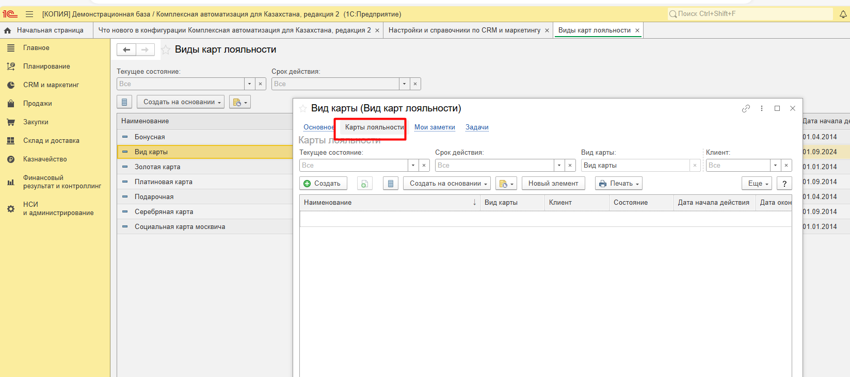Open the Печать dropdown menu
Viewport: 850px width, 377px height.
pyautogui.click(x=618, y=184)
